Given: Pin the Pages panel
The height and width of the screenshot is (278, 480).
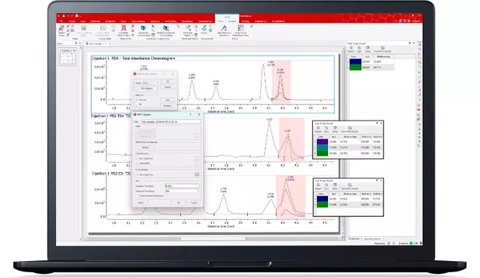Looking at the screenshot, I should (x=76, y=44).
